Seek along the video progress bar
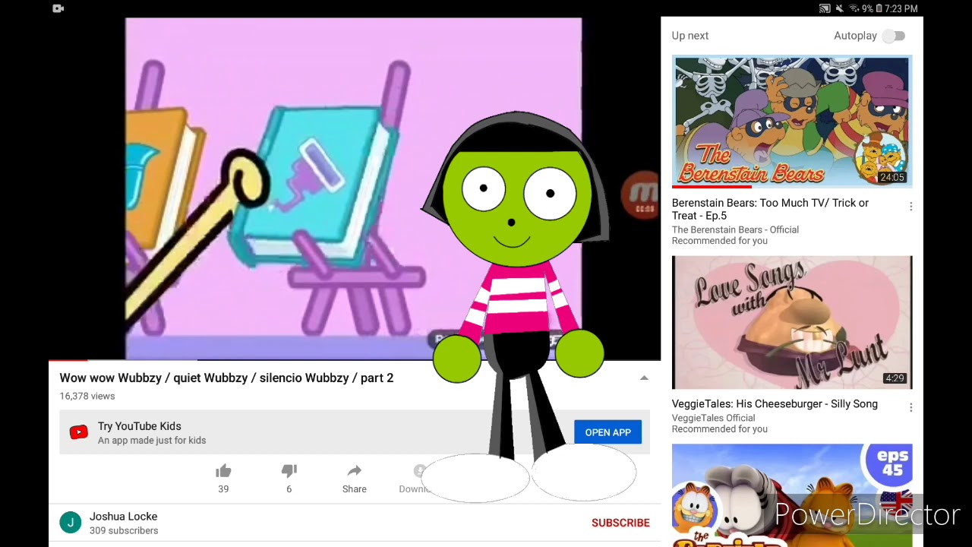 355,360
